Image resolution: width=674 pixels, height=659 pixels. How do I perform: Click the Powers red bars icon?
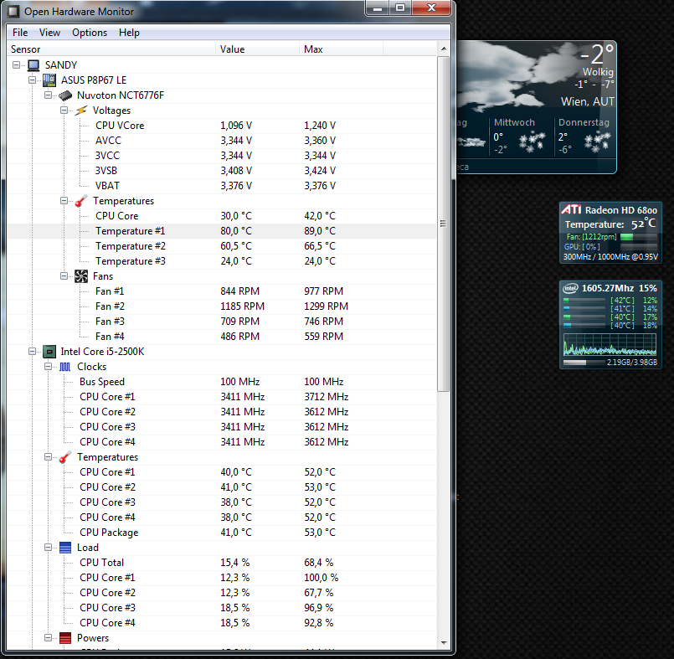(65, 638)
